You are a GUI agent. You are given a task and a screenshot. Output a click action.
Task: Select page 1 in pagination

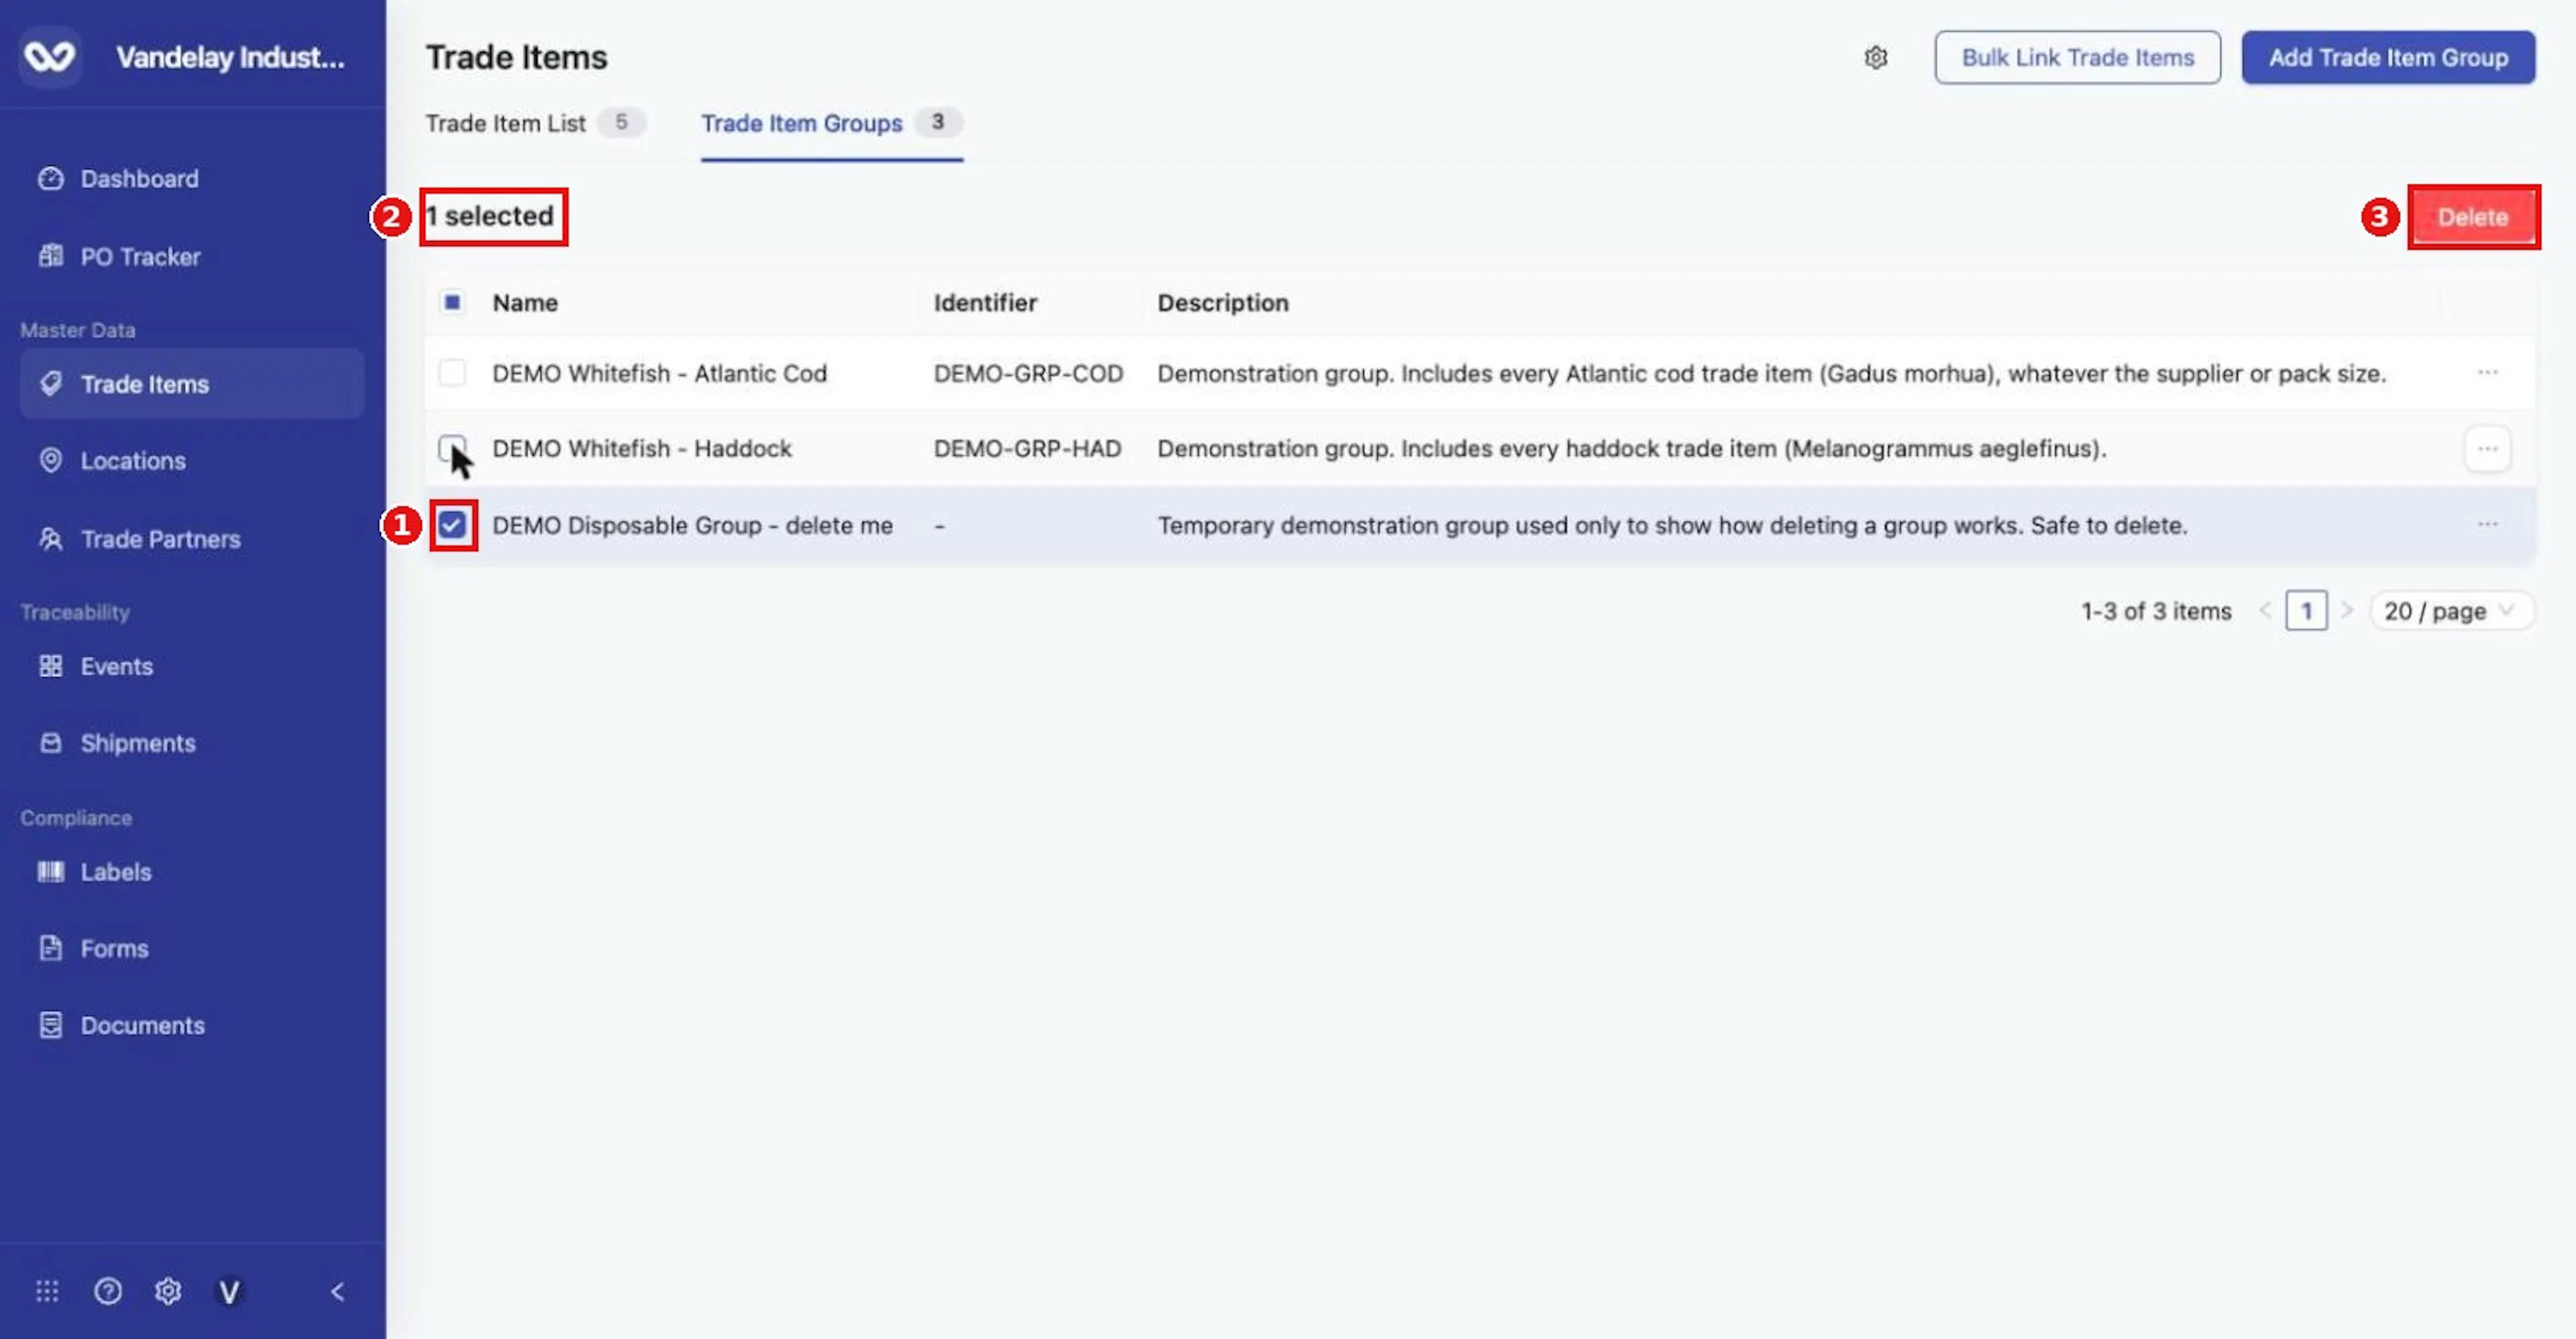click(x=2306, y=611)
